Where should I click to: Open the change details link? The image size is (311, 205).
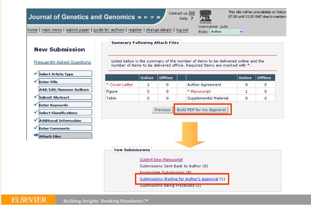coord(159,30)
